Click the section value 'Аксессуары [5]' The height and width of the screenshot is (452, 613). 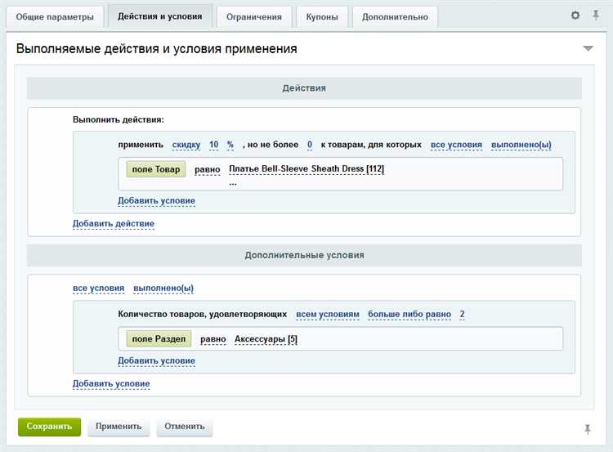coord(266,339)
